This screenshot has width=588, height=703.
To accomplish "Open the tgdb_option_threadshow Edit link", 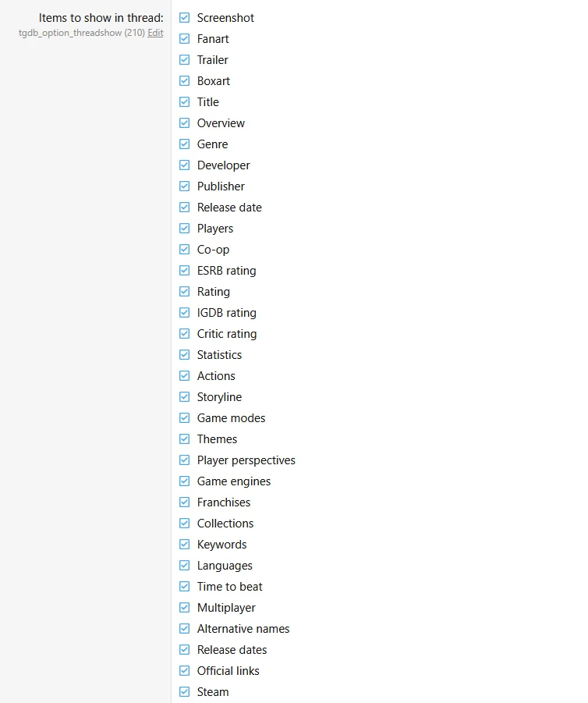I will pyautogui.click(x=155, y=33).
